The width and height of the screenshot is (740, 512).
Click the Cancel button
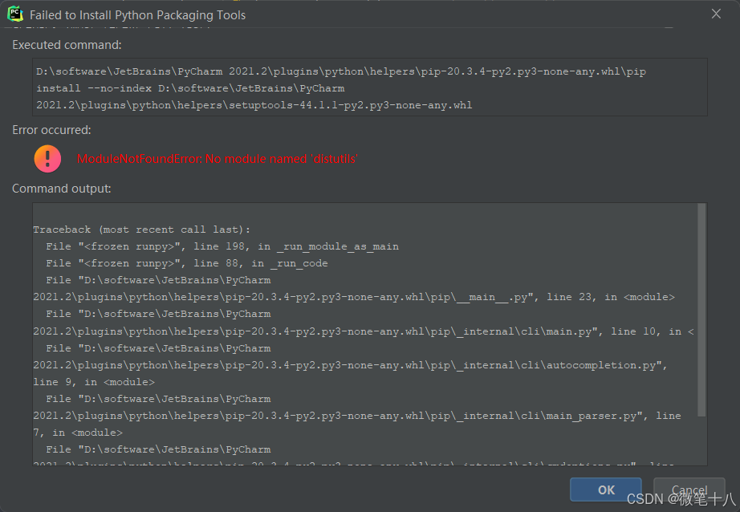click(x=689, y=490)
